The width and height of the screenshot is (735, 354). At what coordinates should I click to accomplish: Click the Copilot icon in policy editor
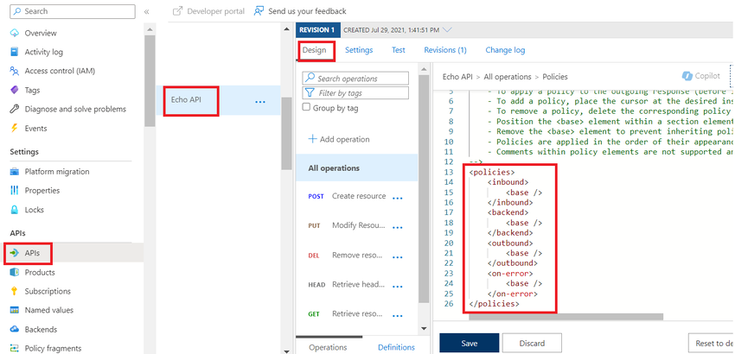click(x=687, y=76)
